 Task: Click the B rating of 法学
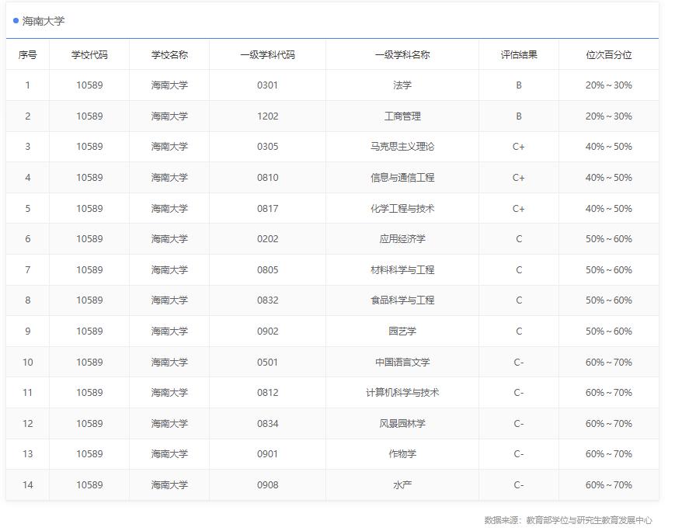coord(518,85)
